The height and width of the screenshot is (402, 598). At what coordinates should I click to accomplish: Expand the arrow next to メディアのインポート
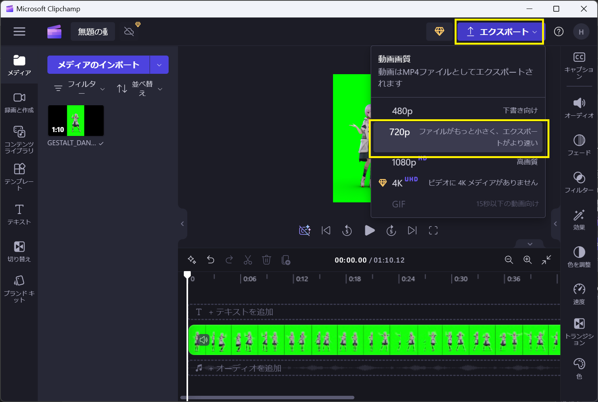pyautogui.click(x=159, y=64)
